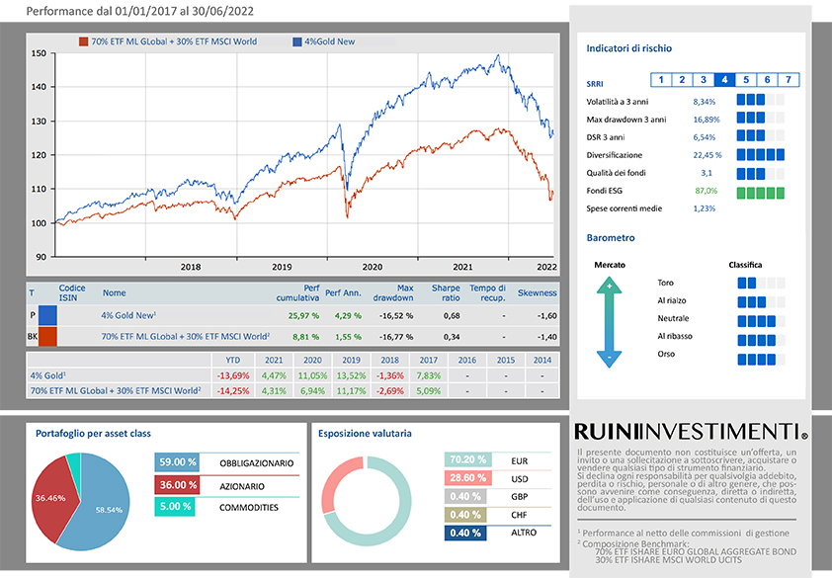Viewport: 832px width, 578px height.
Task: Click the 0.40 % badge beside GBP
Action: point(465,496)
